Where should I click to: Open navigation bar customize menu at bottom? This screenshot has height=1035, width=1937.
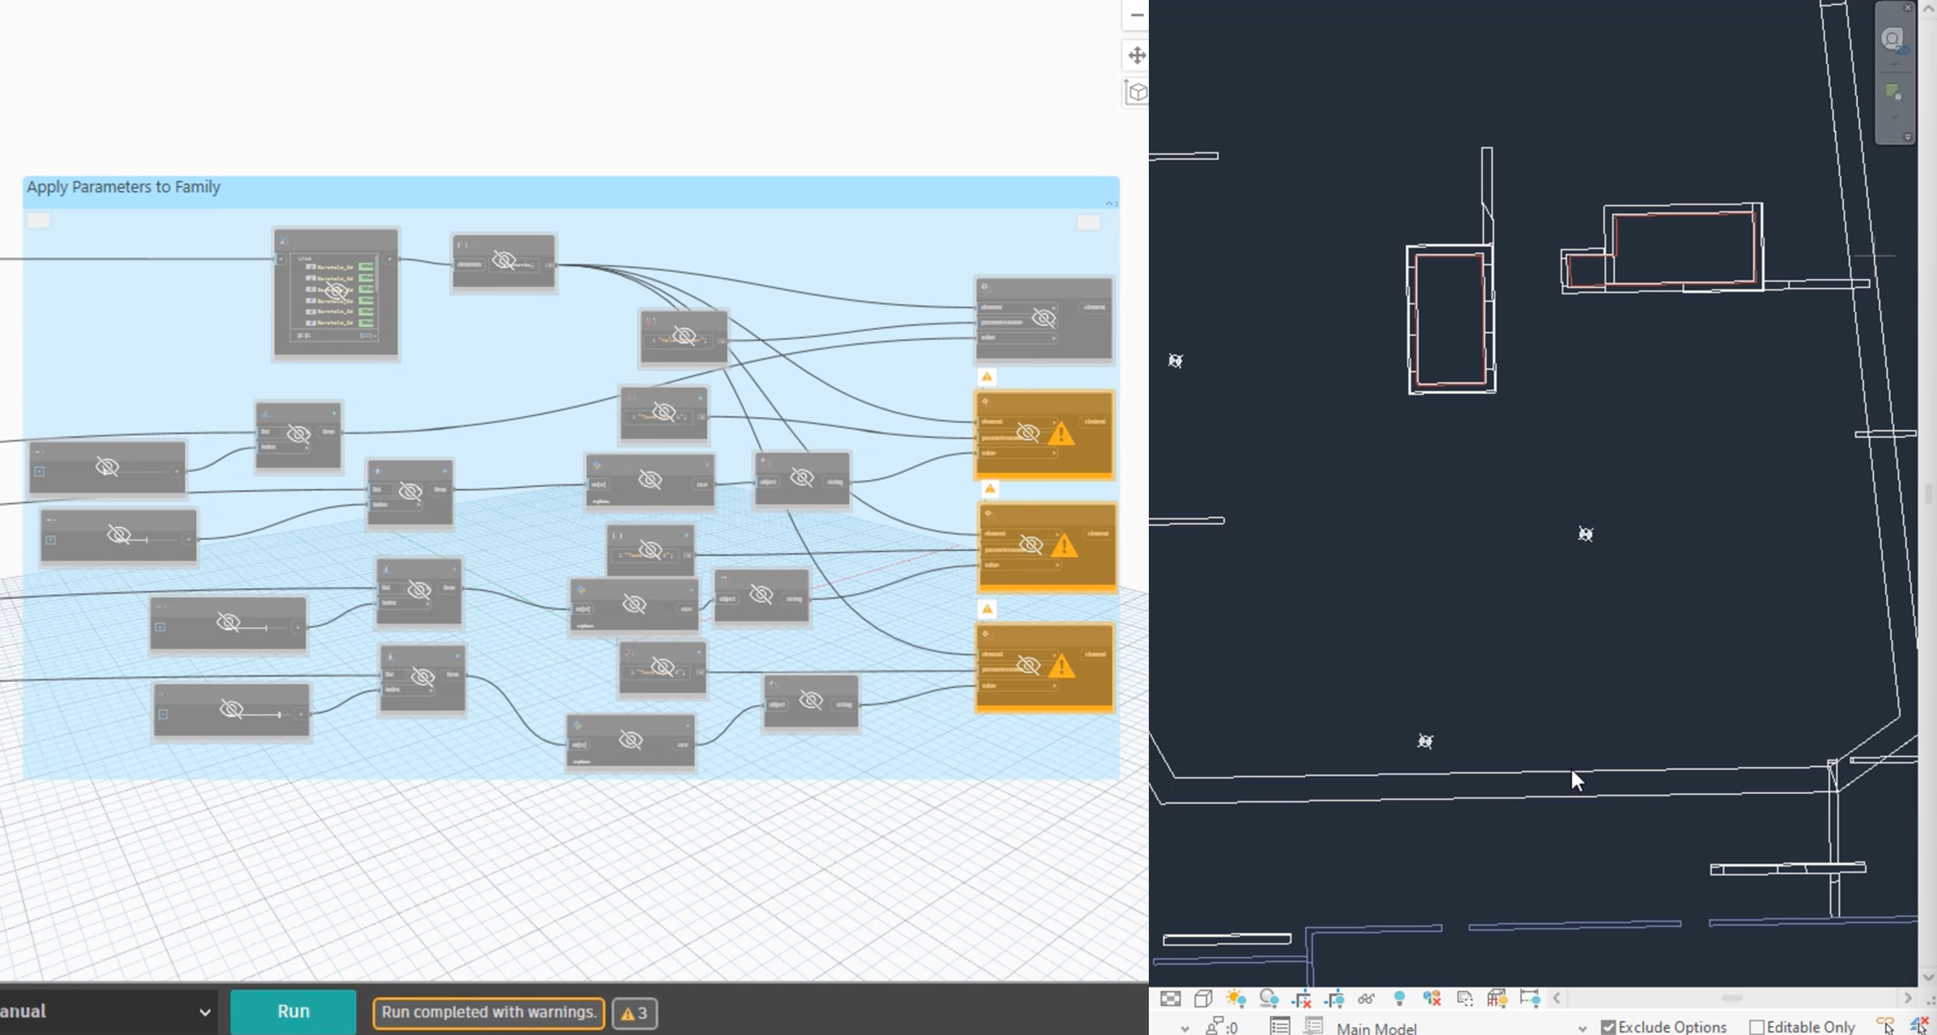pyautogui.click(x=1908, y=137)
